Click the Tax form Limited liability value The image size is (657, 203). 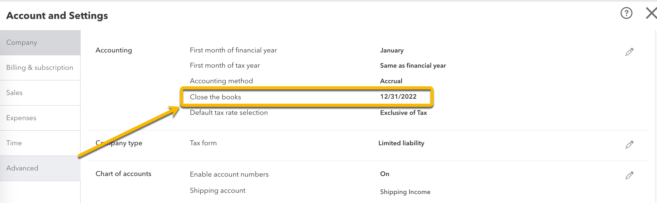(401, 143)
